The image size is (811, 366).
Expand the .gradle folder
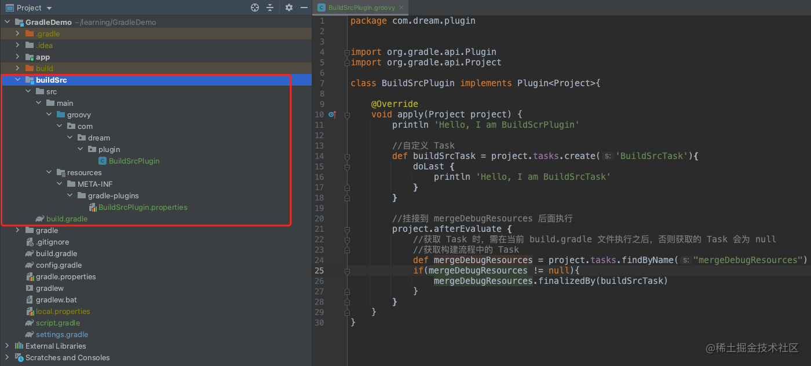click(x=17, y=34)
